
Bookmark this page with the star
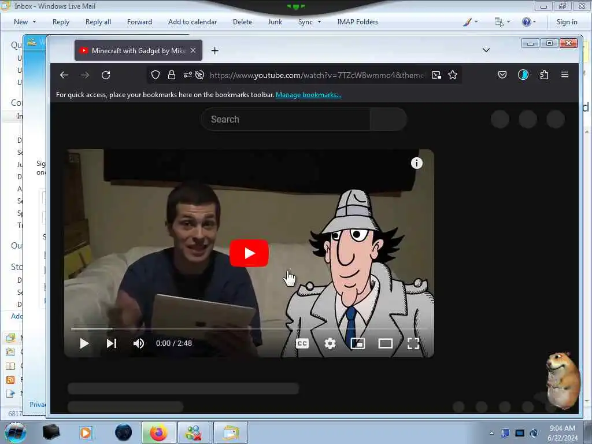(453, 75)
